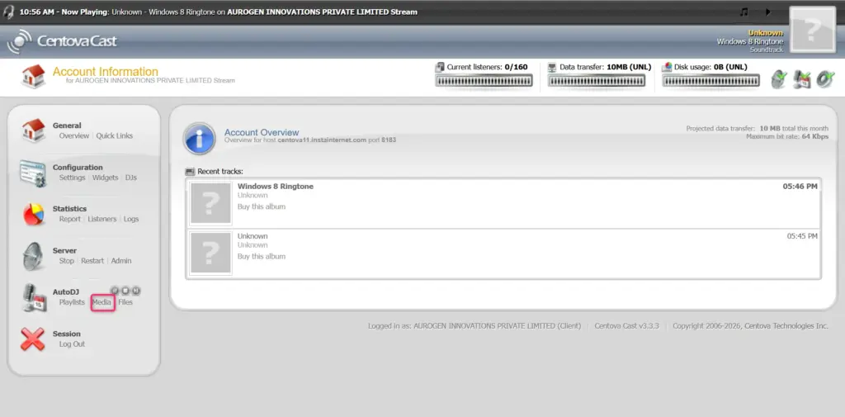Viewport: 845px width, 417px height.
Task: Click the Statistics pie chart icon
Action: pos(33,215)
